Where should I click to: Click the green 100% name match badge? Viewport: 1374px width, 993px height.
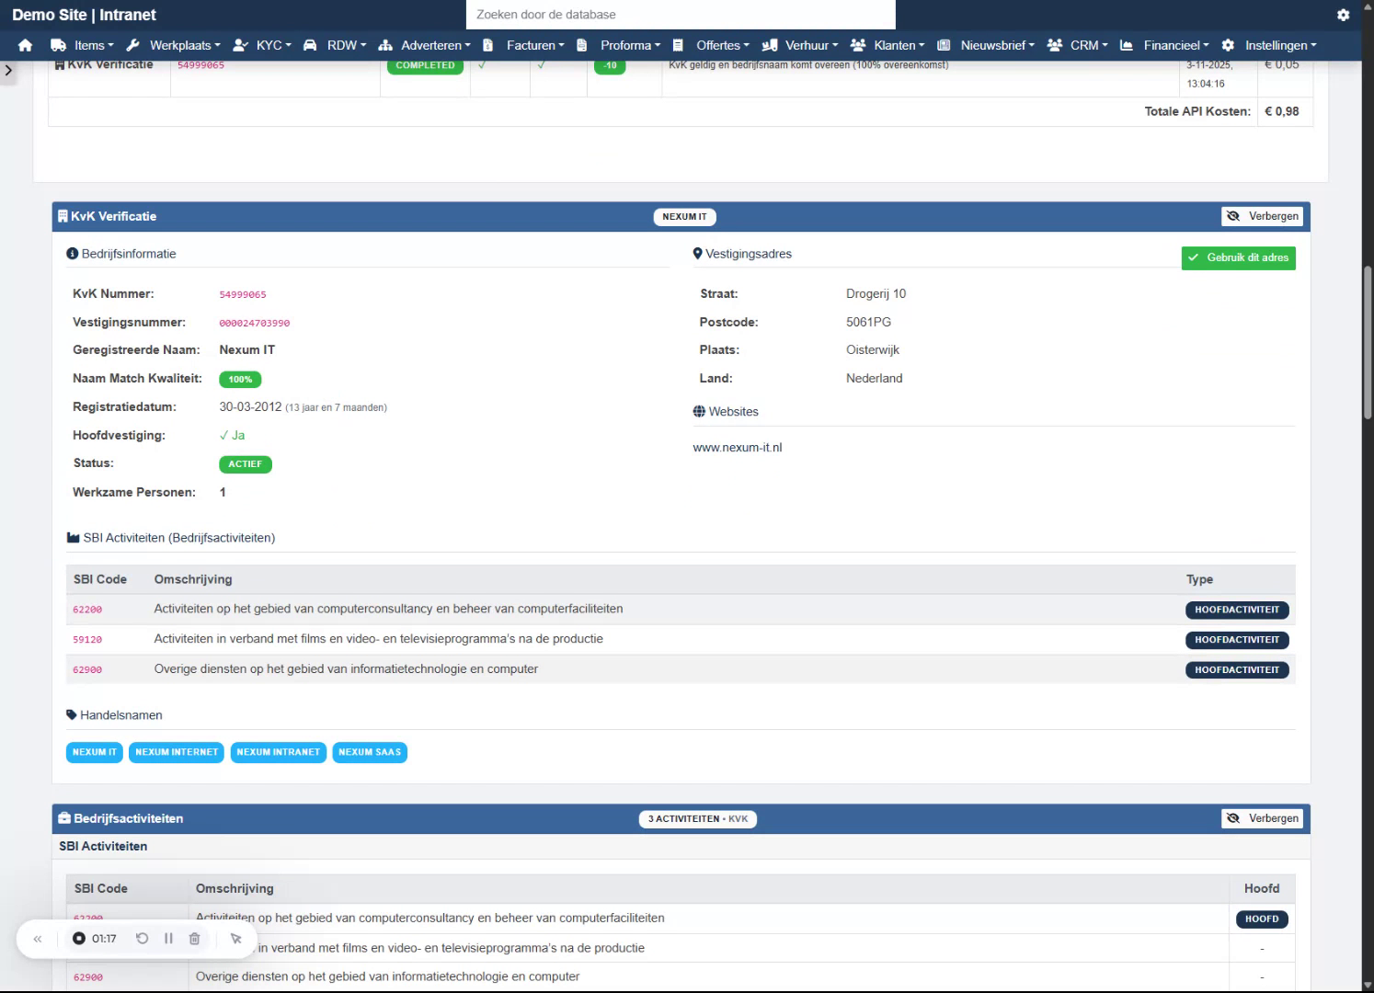pos(240,380)
